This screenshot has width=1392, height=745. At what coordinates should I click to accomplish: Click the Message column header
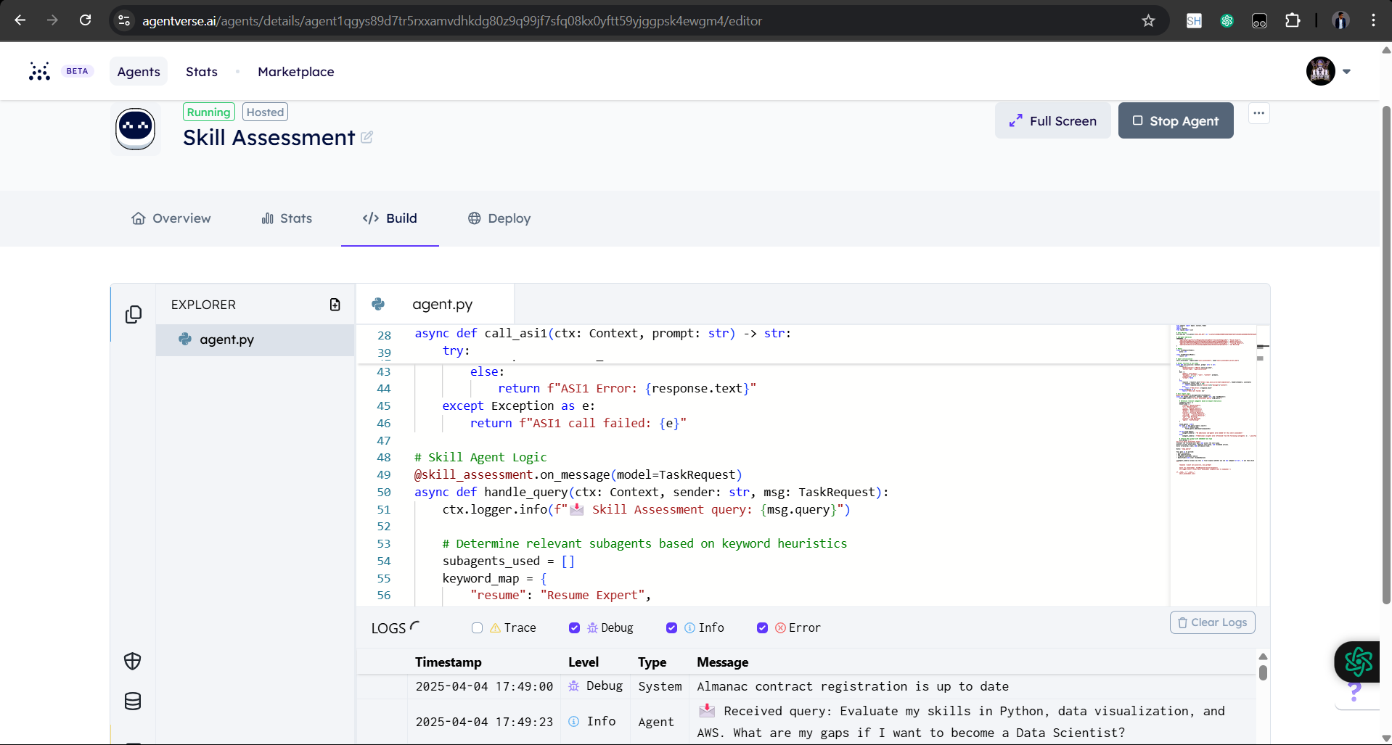tap(722, 662)
